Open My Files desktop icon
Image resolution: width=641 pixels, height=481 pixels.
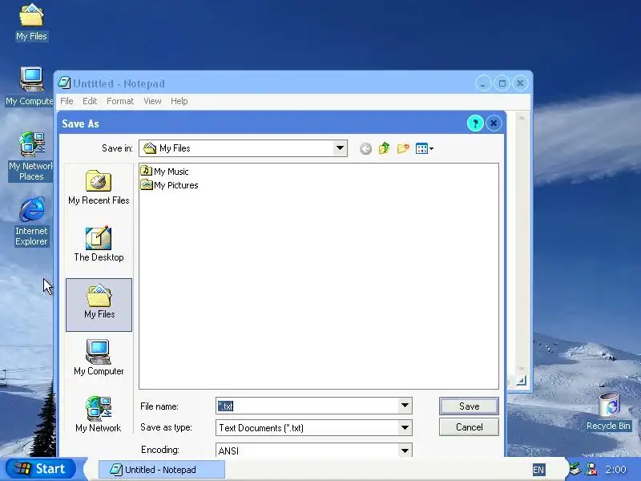(x=31, y=22)
